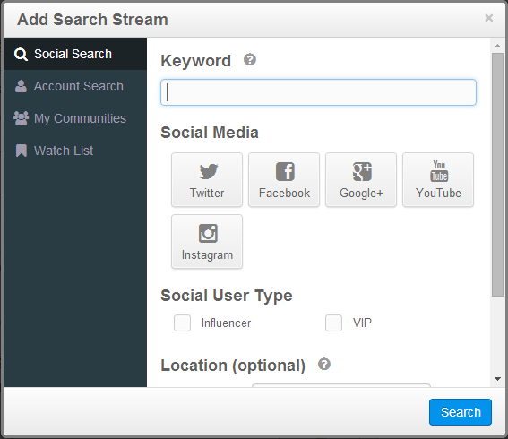508x439 pixels.
Task: Select Twitter as social media source
Action: pyautogui.click(x=207, y=180)
